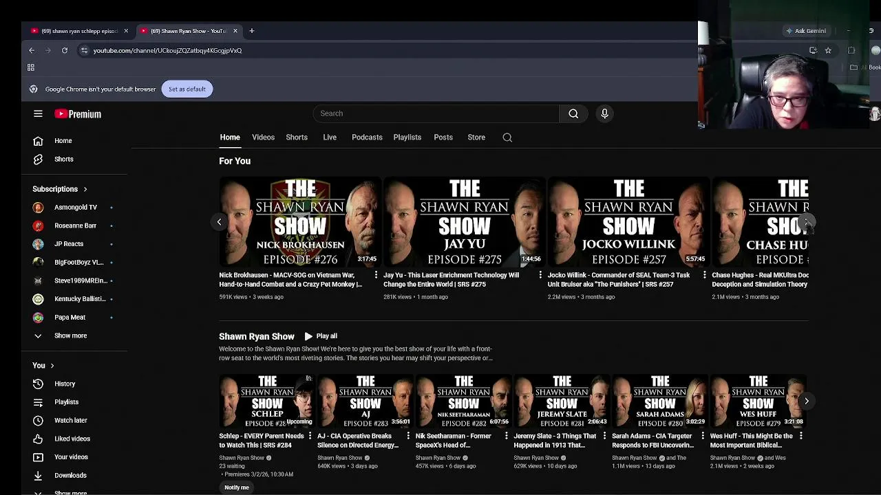Close the shawn ryan schlepp tab
Screen dimensions: 881x495
click(x=126, y=31)
